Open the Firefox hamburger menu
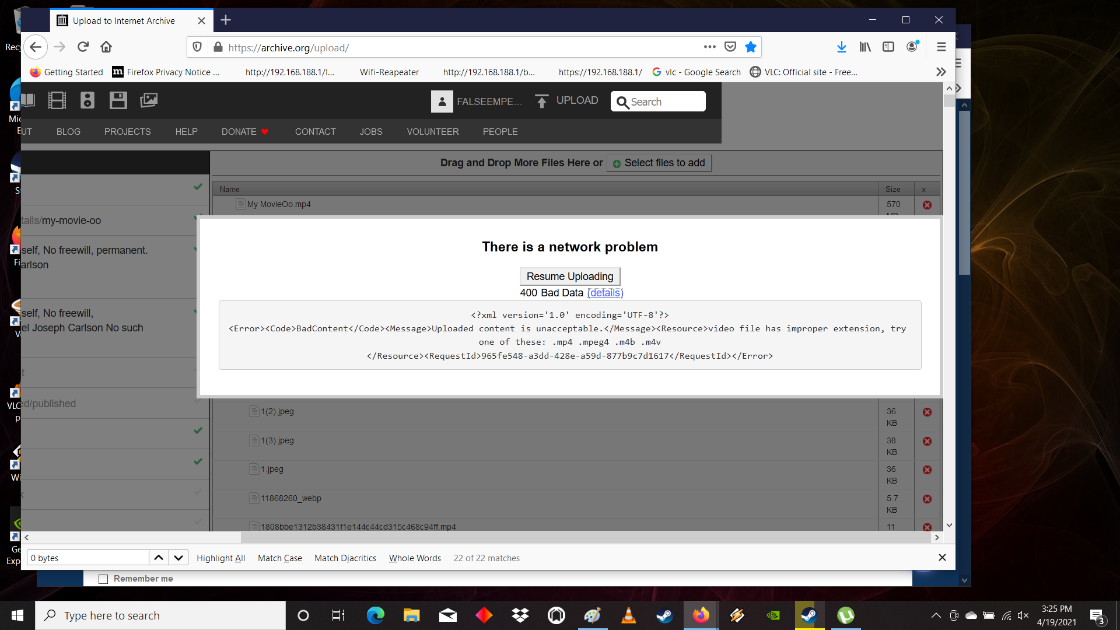 (x=941, y=47)
